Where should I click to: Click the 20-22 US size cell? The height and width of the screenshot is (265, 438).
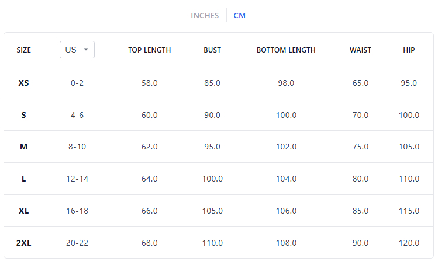coord(77,243)
